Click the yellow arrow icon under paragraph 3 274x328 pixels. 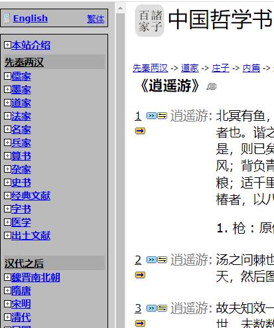(140, 323)
